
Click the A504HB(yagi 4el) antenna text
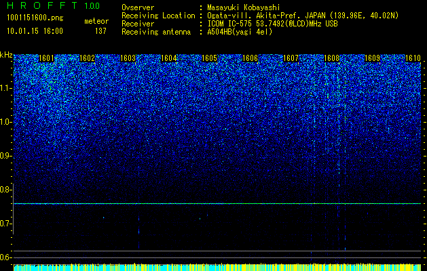[240, 32]
